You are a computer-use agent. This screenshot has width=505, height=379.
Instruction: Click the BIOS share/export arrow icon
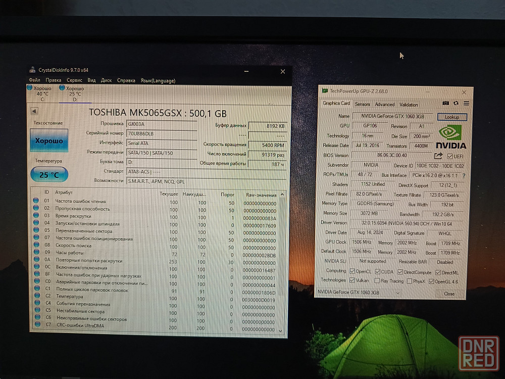coord(438,156)
